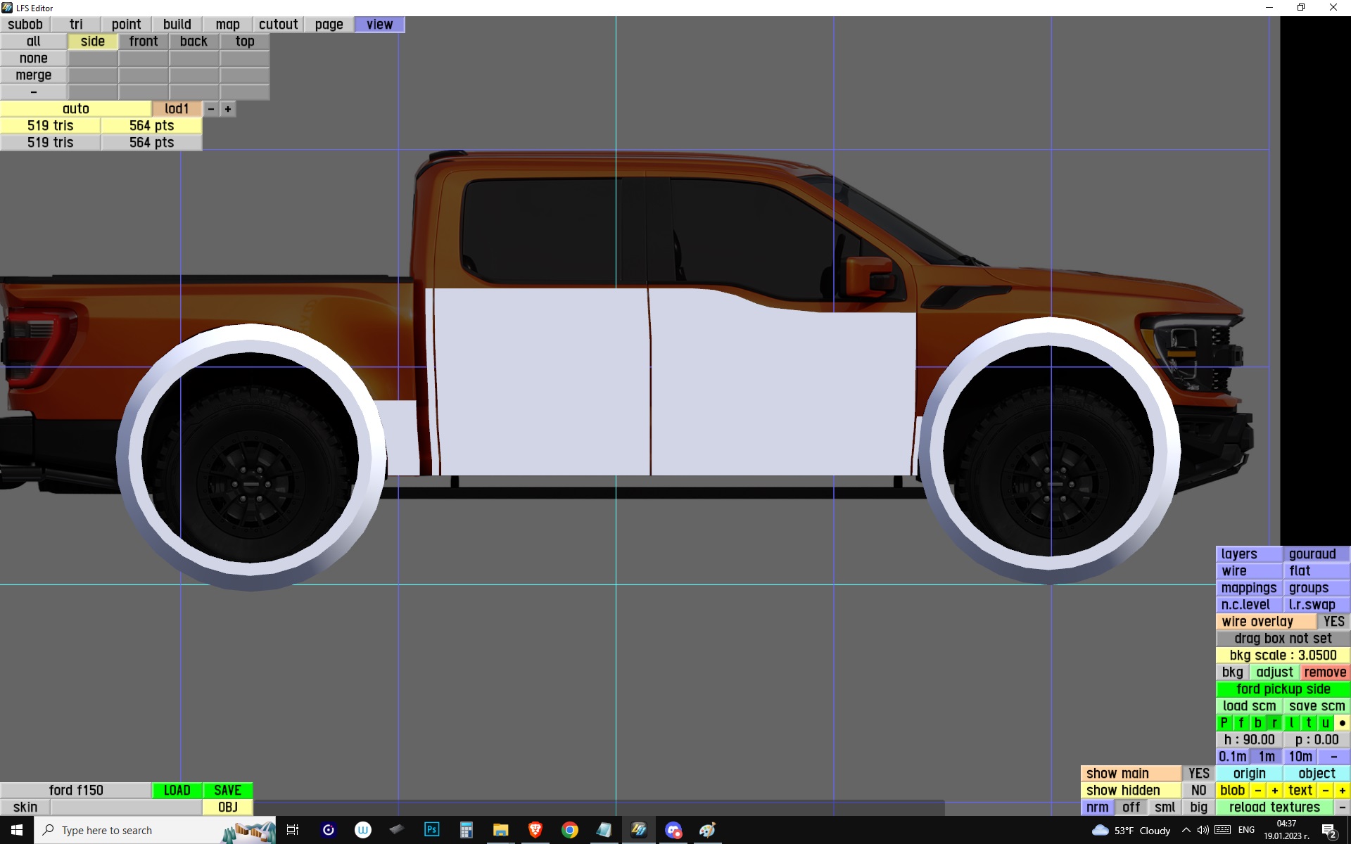The image size is (1351, 844).
Task: Toggle the show hidden NO button
Action: (x=1198, y=791)
